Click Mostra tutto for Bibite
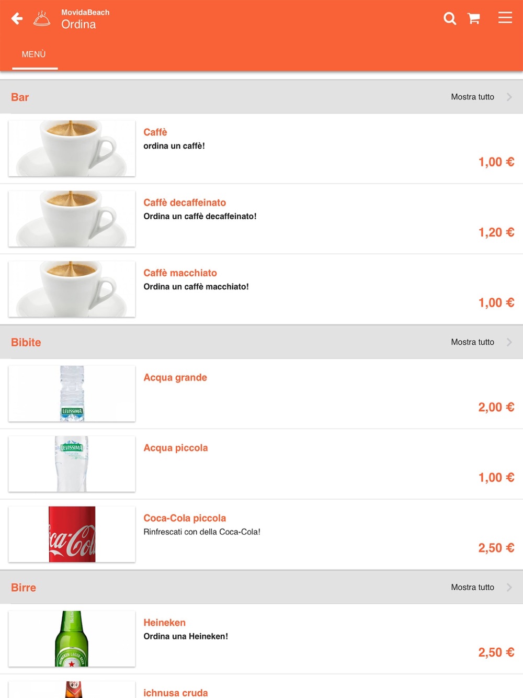523x698 pixels. 472,342
